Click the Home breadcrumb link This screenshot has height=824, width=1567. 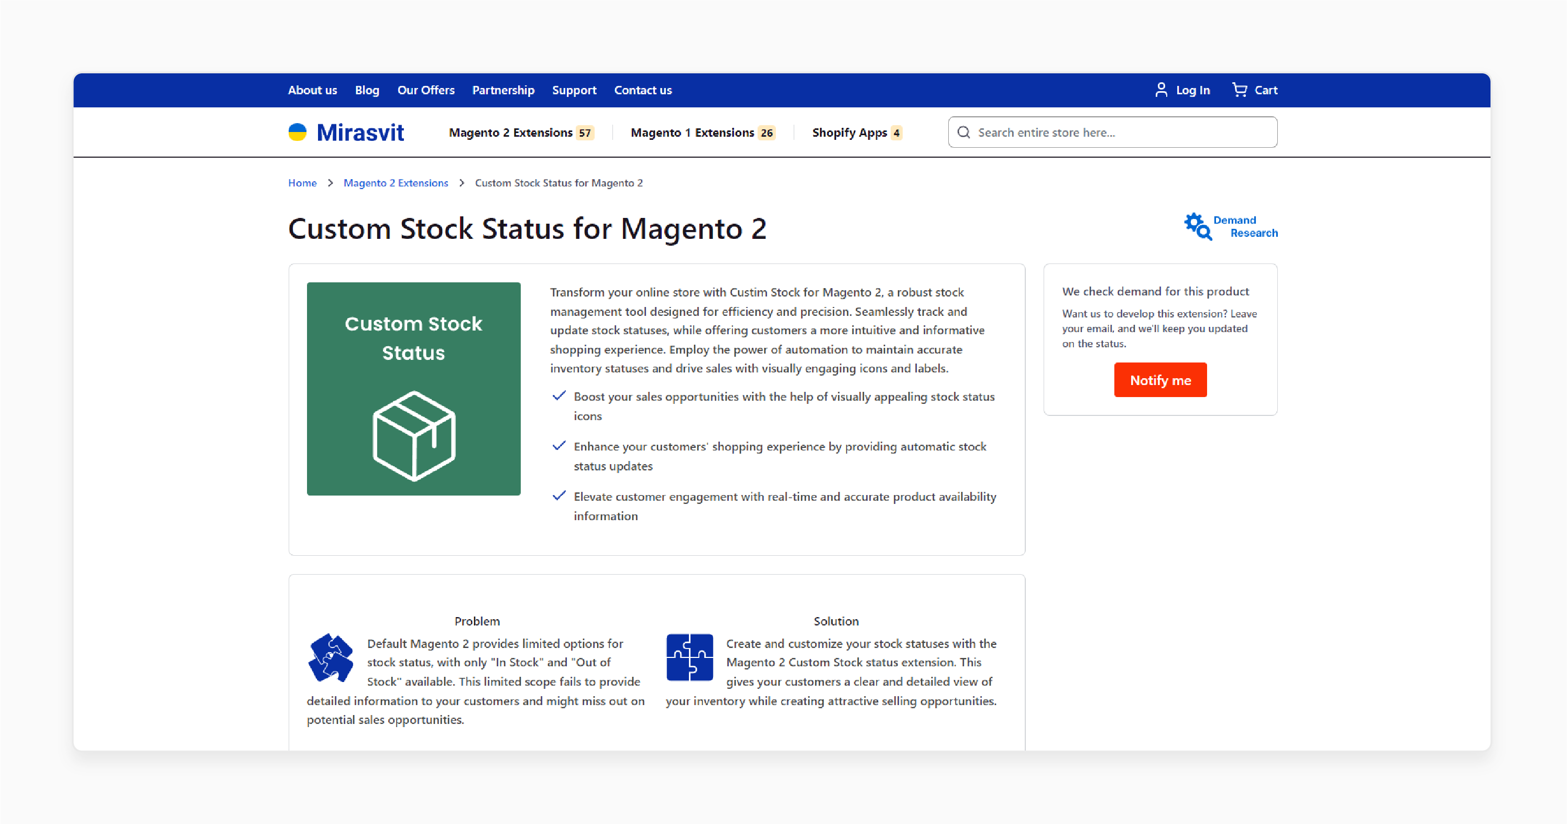302,183
